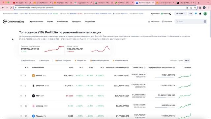This screenshot has height=119, width=211.
Task: Open the Продукты menu
Action: [76, 21]
